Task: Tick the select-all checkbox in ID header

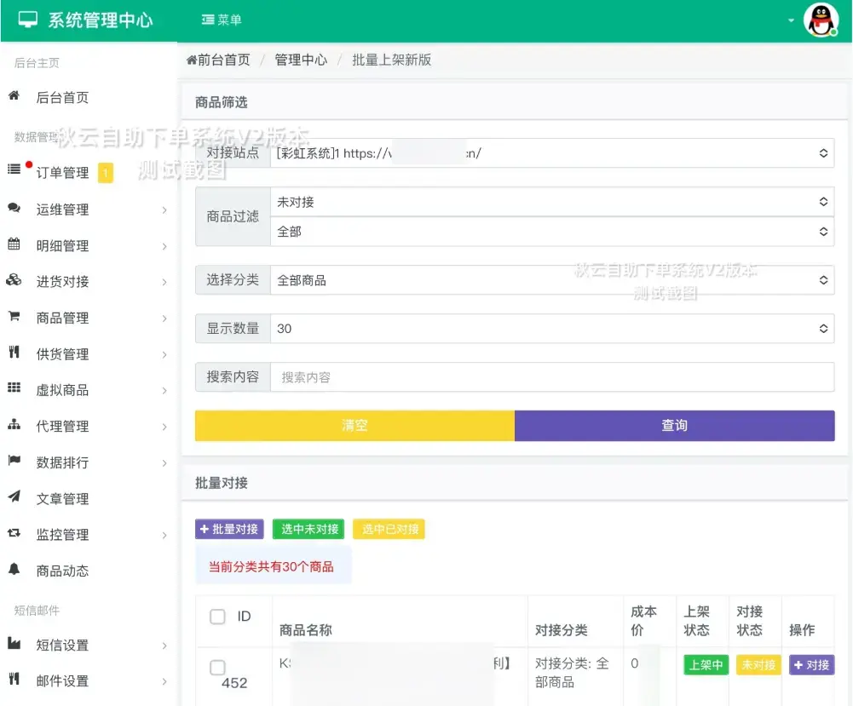Action: coord(217,617)
